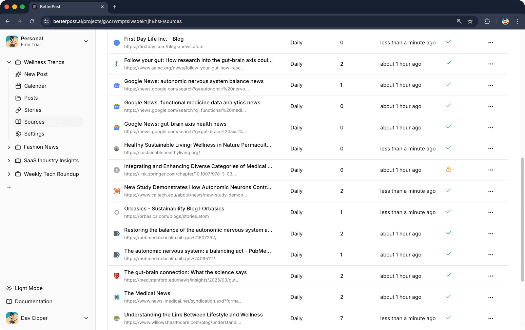Click the warning icon on the Springer source row

[x=448, y=169]
